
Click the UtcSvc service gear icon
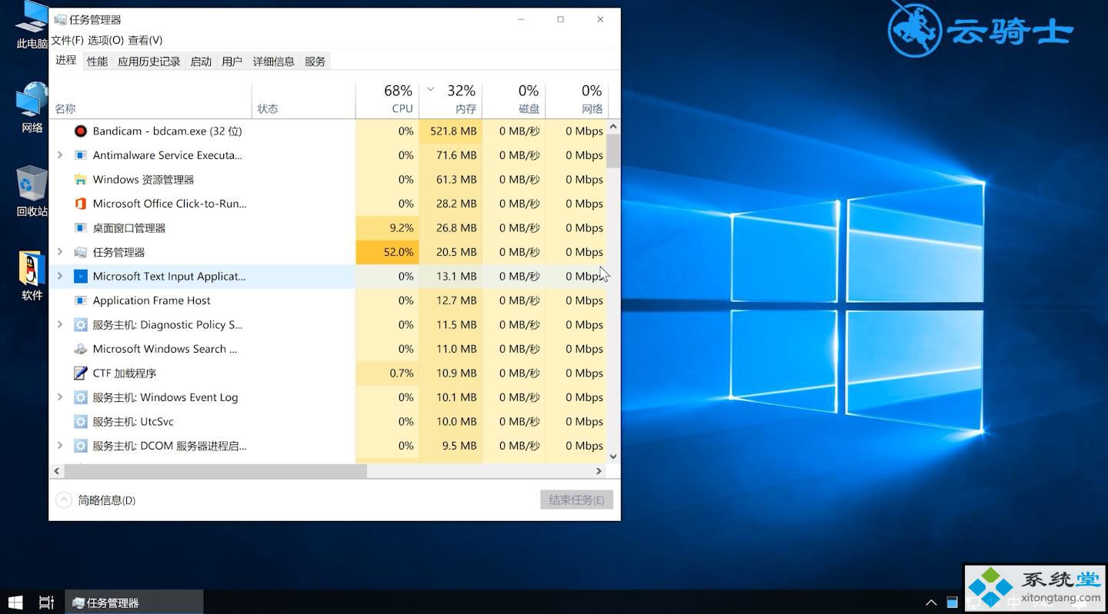pos(80,422)
